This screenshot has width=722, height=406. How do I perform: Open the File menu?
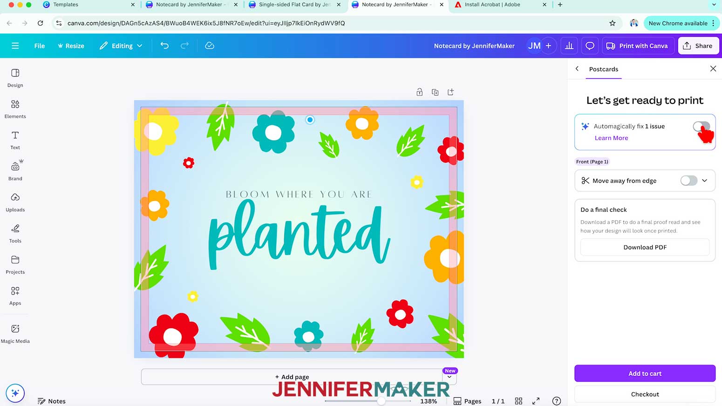coord(40,46)
